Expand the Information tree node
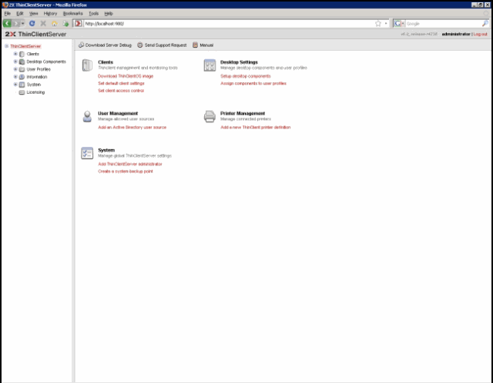 [x=15, y=77]
